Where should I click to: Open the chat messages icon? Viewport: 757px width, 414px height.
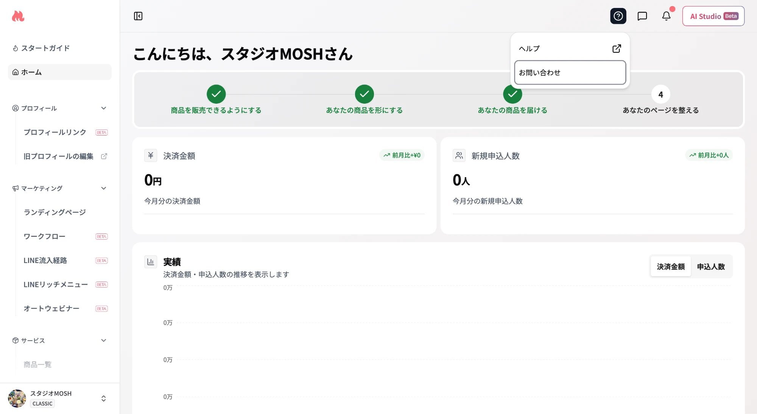click(642, 16)
